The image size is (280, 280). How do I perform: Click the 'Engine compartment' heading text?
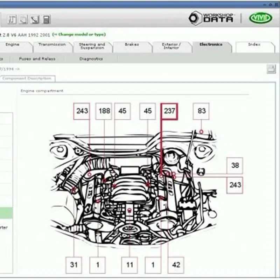pos(42,91)
